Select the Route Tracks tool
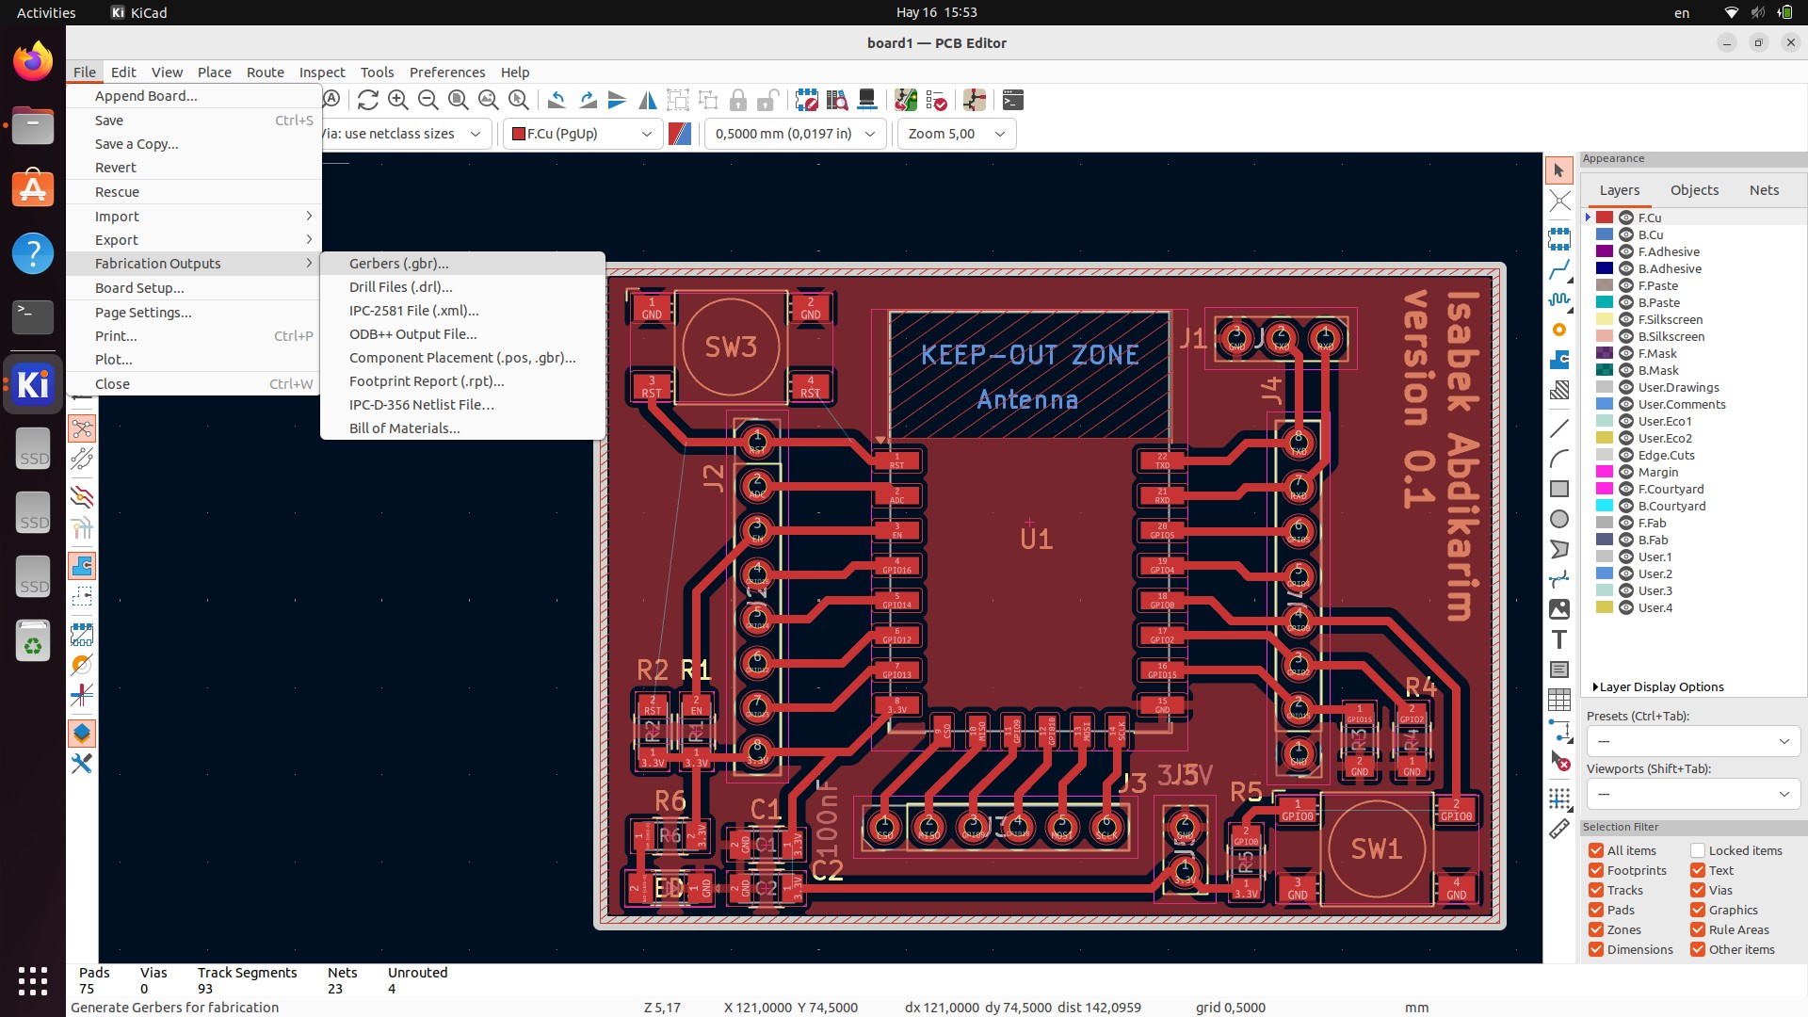 1559,269
